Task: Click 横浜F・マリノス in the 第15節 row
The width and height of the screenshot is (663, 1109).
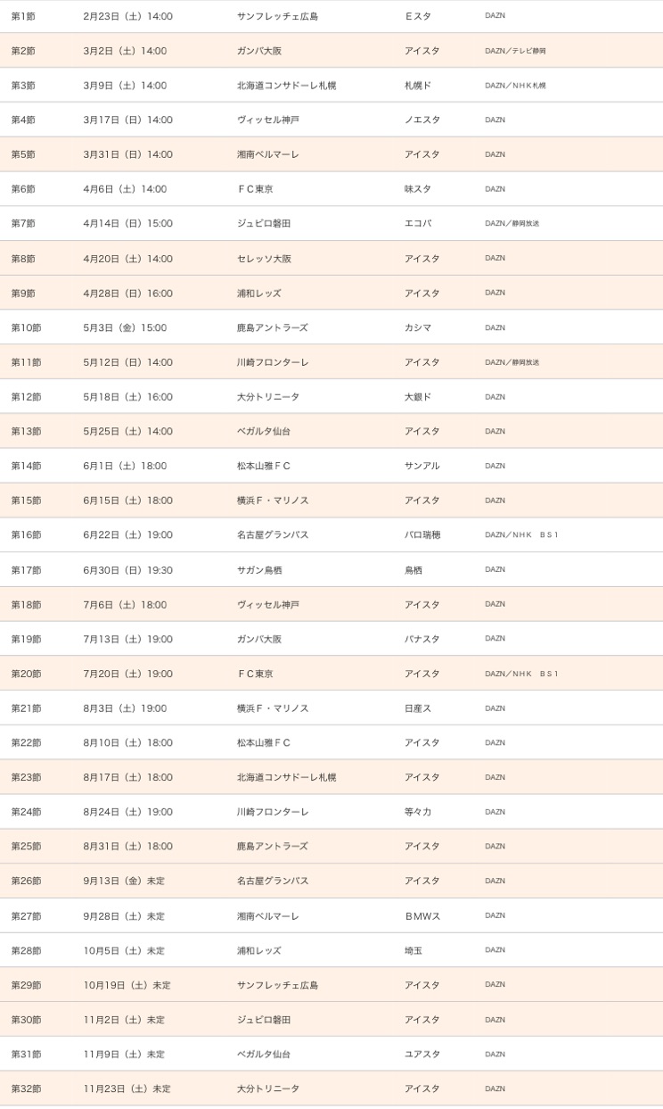Action: 273,501
